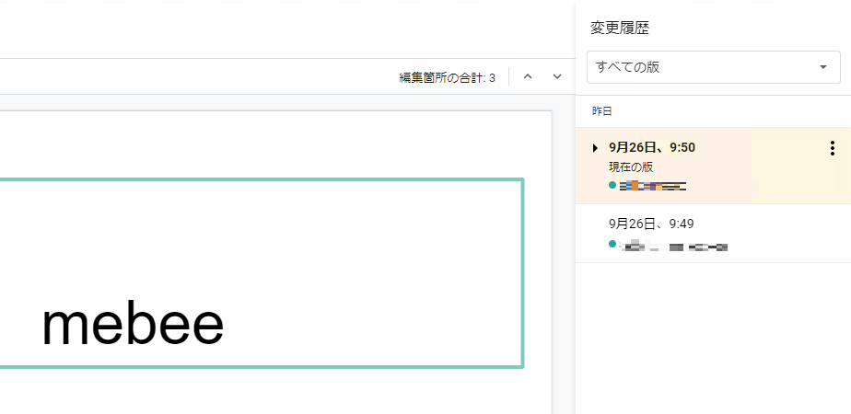The height and width of the screenshot is (414, 851).
Task: Click the editor name under 9:50 version
Action: [x=654, y=186]
